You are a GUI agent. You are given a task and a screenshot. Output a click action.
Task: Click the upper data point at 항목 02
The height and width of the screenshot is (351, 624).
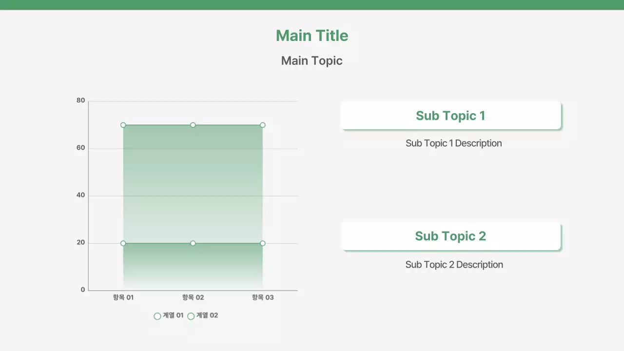pyautogui.click(x=193, y=125)
